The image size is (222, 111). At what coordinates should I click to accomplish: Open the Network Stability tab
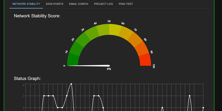[26, 4]
